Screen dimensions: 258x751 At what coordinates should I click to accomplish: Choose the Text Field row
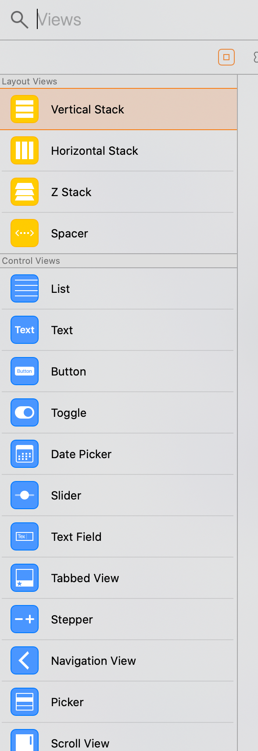coord(118,537)
